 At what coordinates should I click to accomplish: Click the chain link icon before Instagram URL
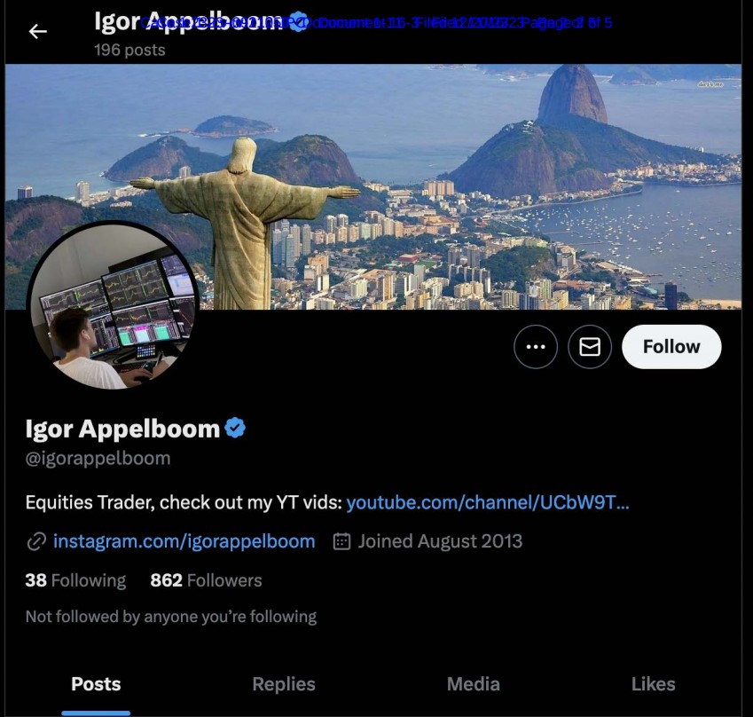(x=36, y=541)
